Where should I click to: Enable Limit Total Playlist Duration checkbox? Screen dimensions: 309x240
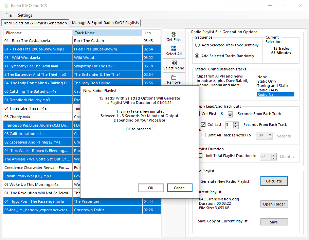click(200, 156)
